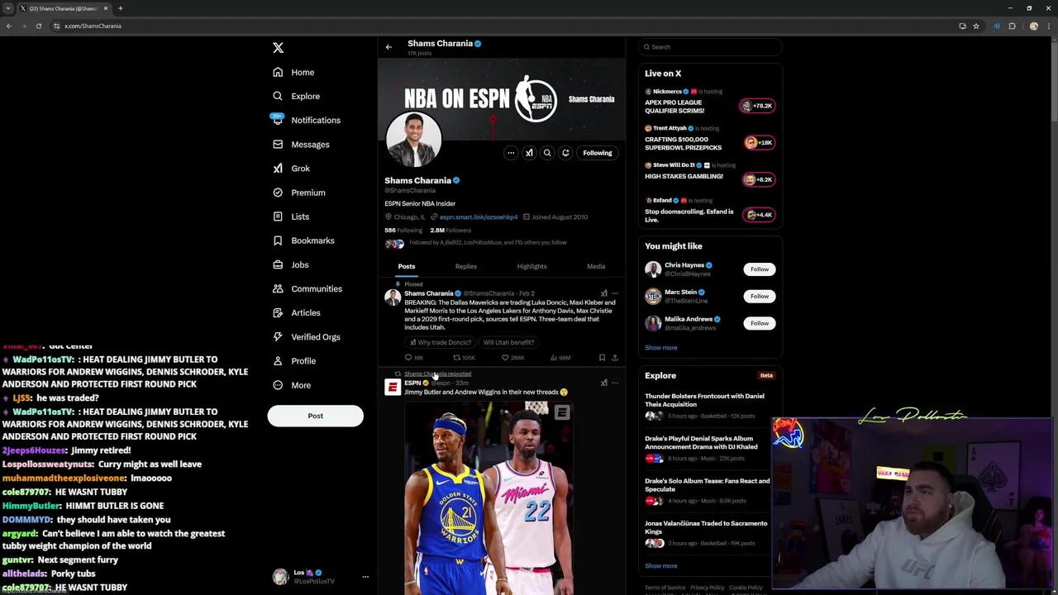
Task: Open Bookmarks in the sidebar
Action: 303,240
